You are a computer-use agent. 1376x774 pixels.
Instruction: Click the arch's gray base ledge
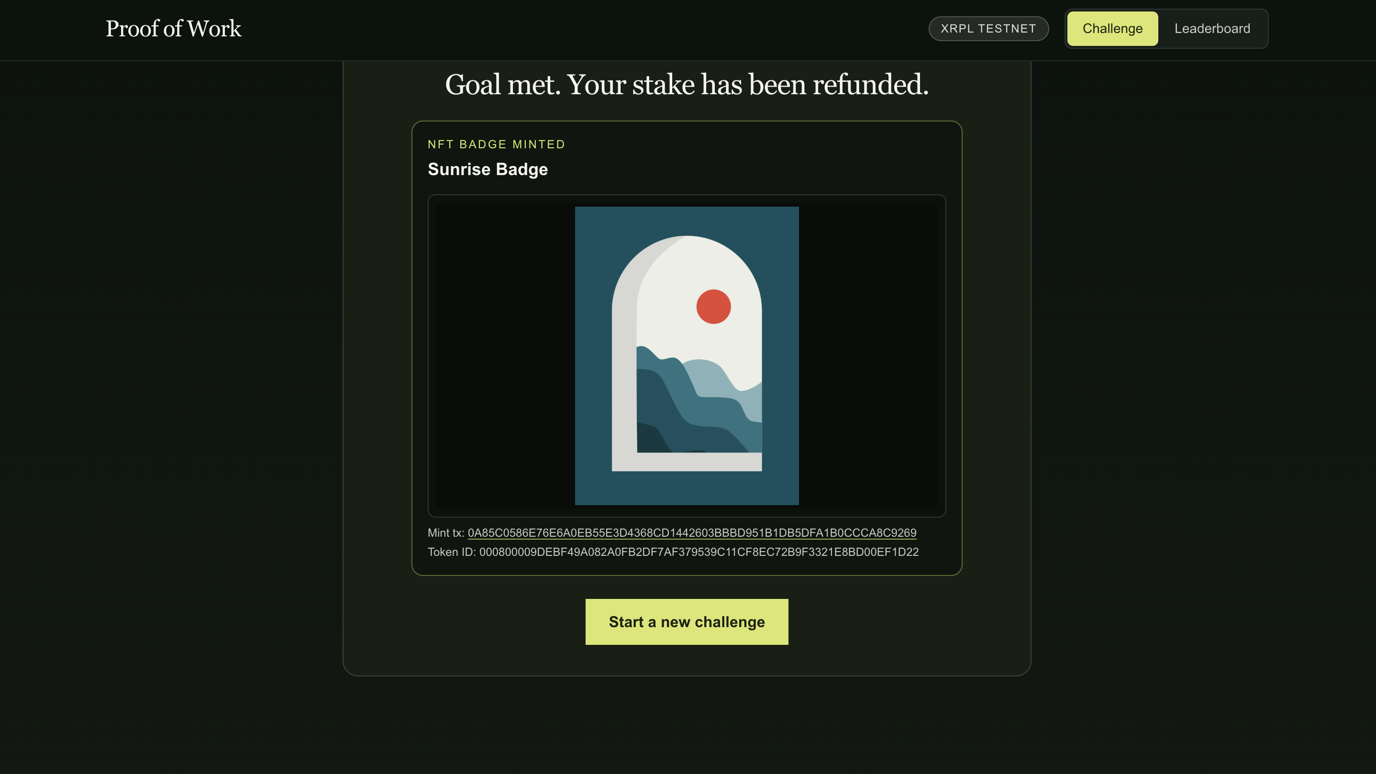(x=687, y=462)
